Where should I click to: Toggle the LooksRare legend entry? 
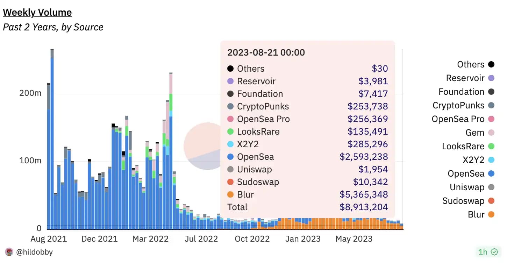(468, 146)
